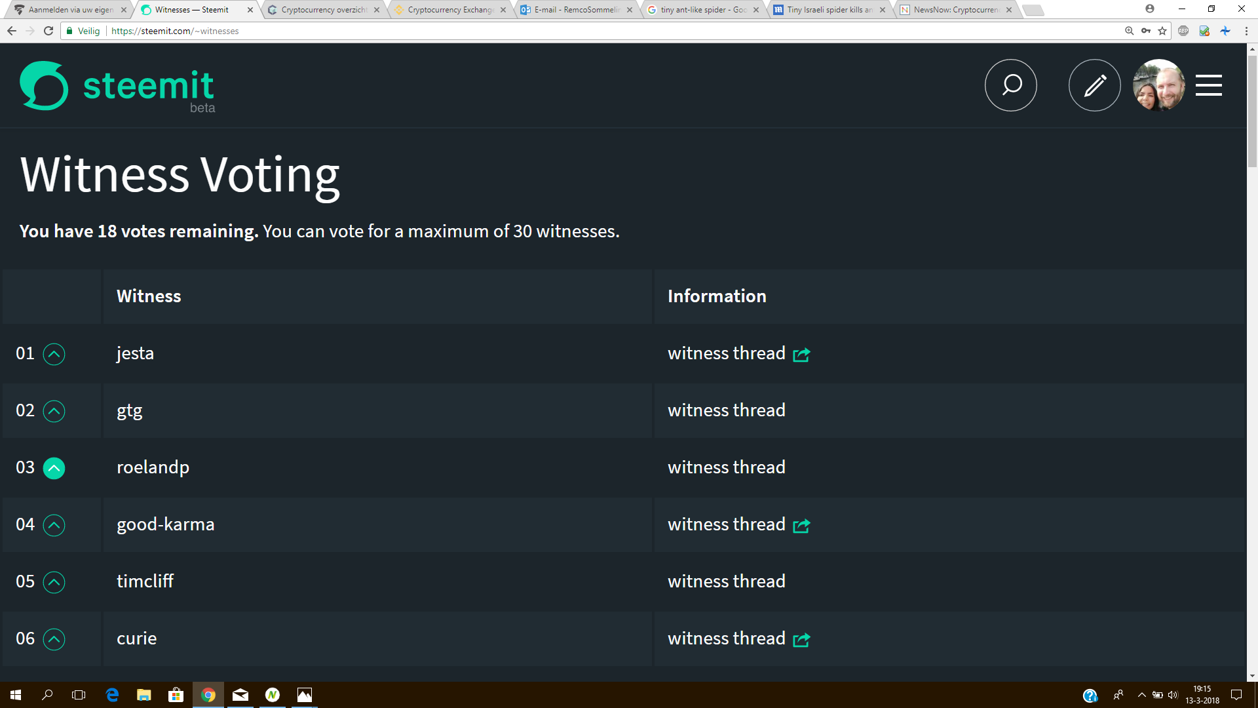This screenshot has width=1258, height=708.
Task: Toggle upvote arrow for witness curie
Action: [54, 639]
